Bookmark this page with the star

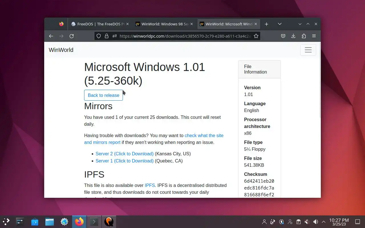[256, 36]
